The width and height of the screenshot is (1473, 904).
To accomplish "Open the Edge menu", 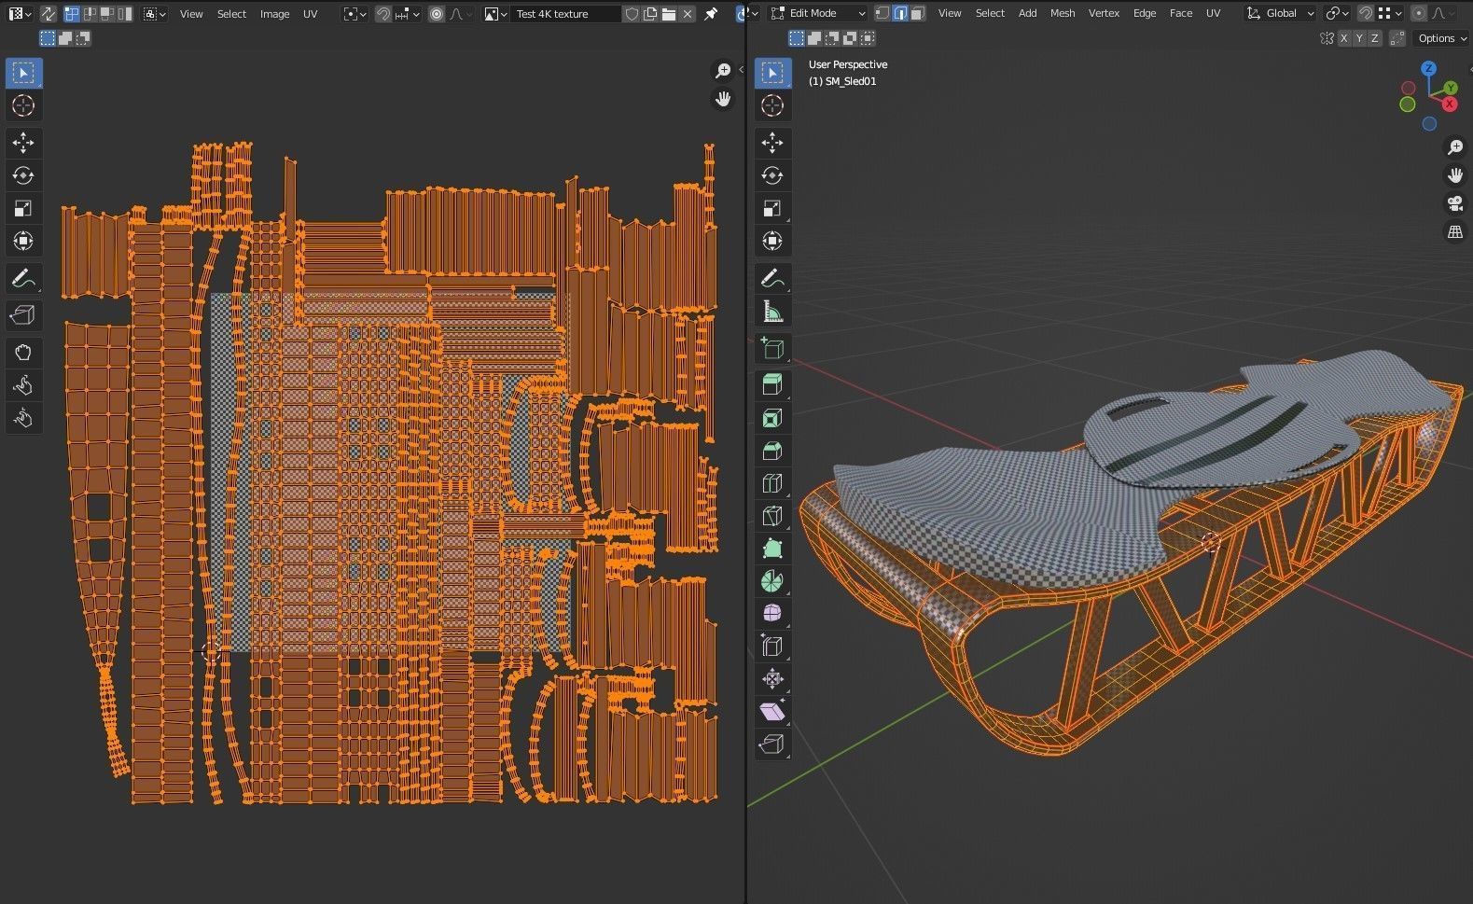I will (1145, 13).
